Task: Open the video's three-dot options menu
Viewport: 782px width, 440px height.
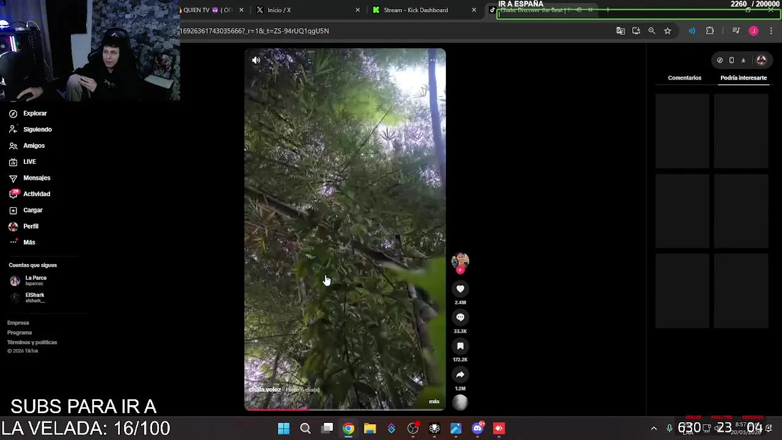Action: (433, 60)
